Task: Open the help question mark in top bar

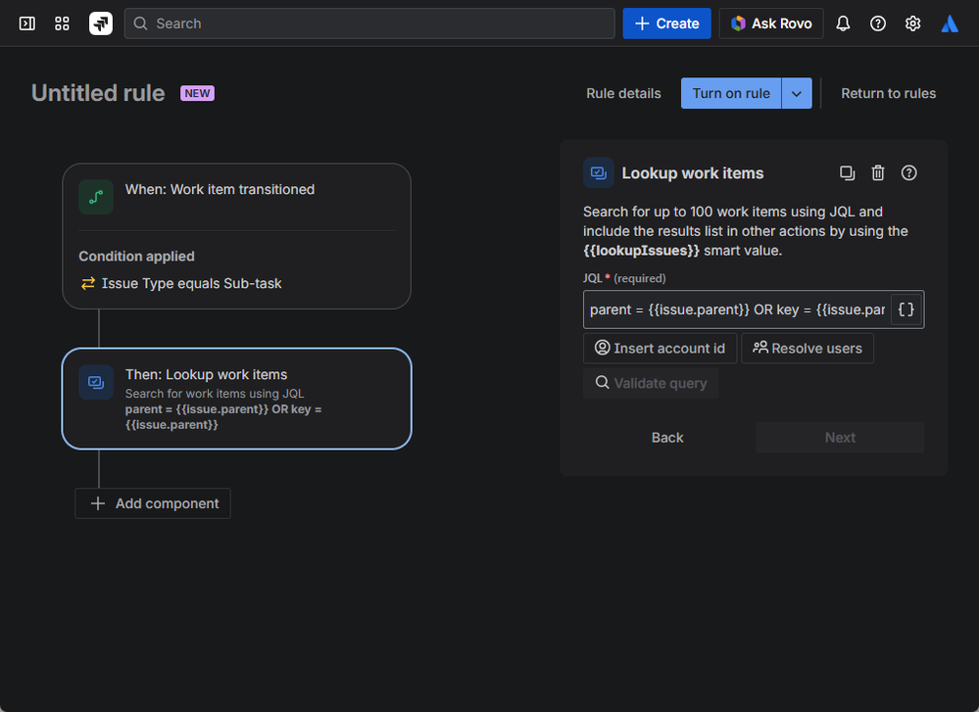Action: click(x=878, y=24)
